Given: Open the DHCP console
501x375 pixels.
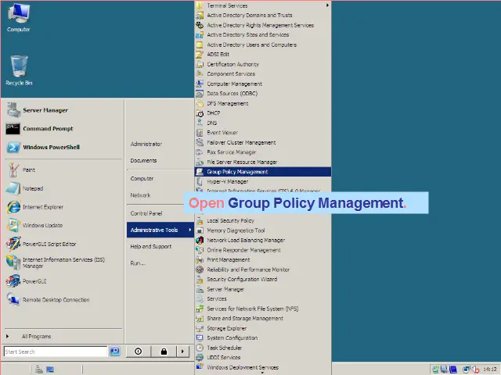Looking at the screenshot, I should click(x=263, y=113).
